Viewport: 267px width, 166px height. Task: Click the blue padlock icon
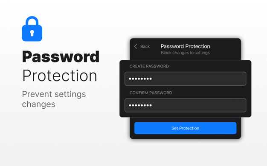(x=32, y=28)
